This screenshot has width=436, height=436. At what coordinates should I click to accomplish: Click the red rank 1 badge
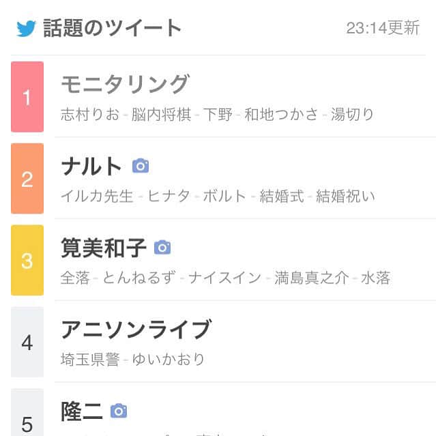[27, 97]
